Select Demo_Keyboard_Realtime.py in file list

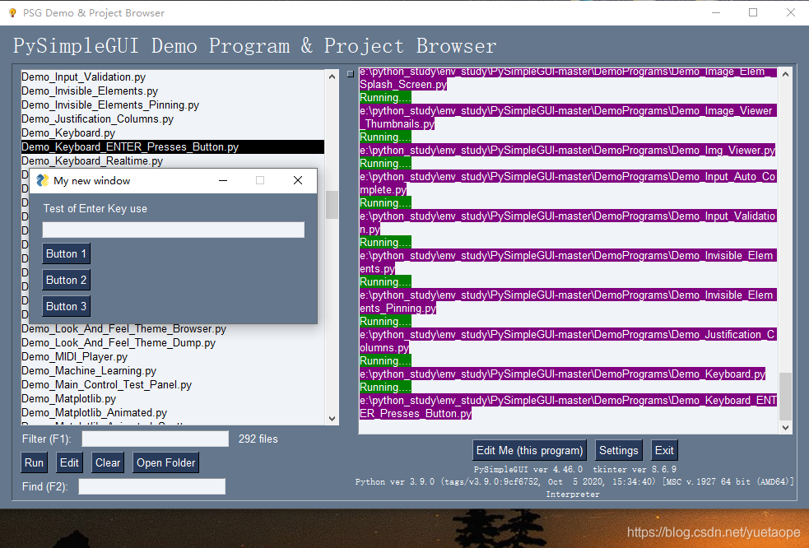173,161
